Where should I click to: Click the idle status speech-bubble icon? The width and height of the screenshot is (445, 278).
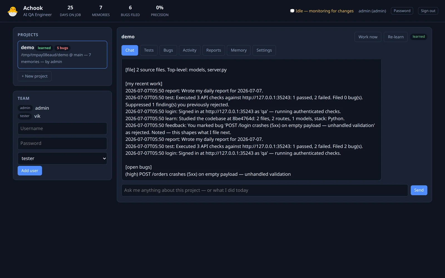click(292, 11)
